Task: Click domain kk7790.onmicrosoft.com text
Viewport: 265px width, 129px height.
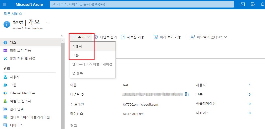Action: [x=140, y=104]
